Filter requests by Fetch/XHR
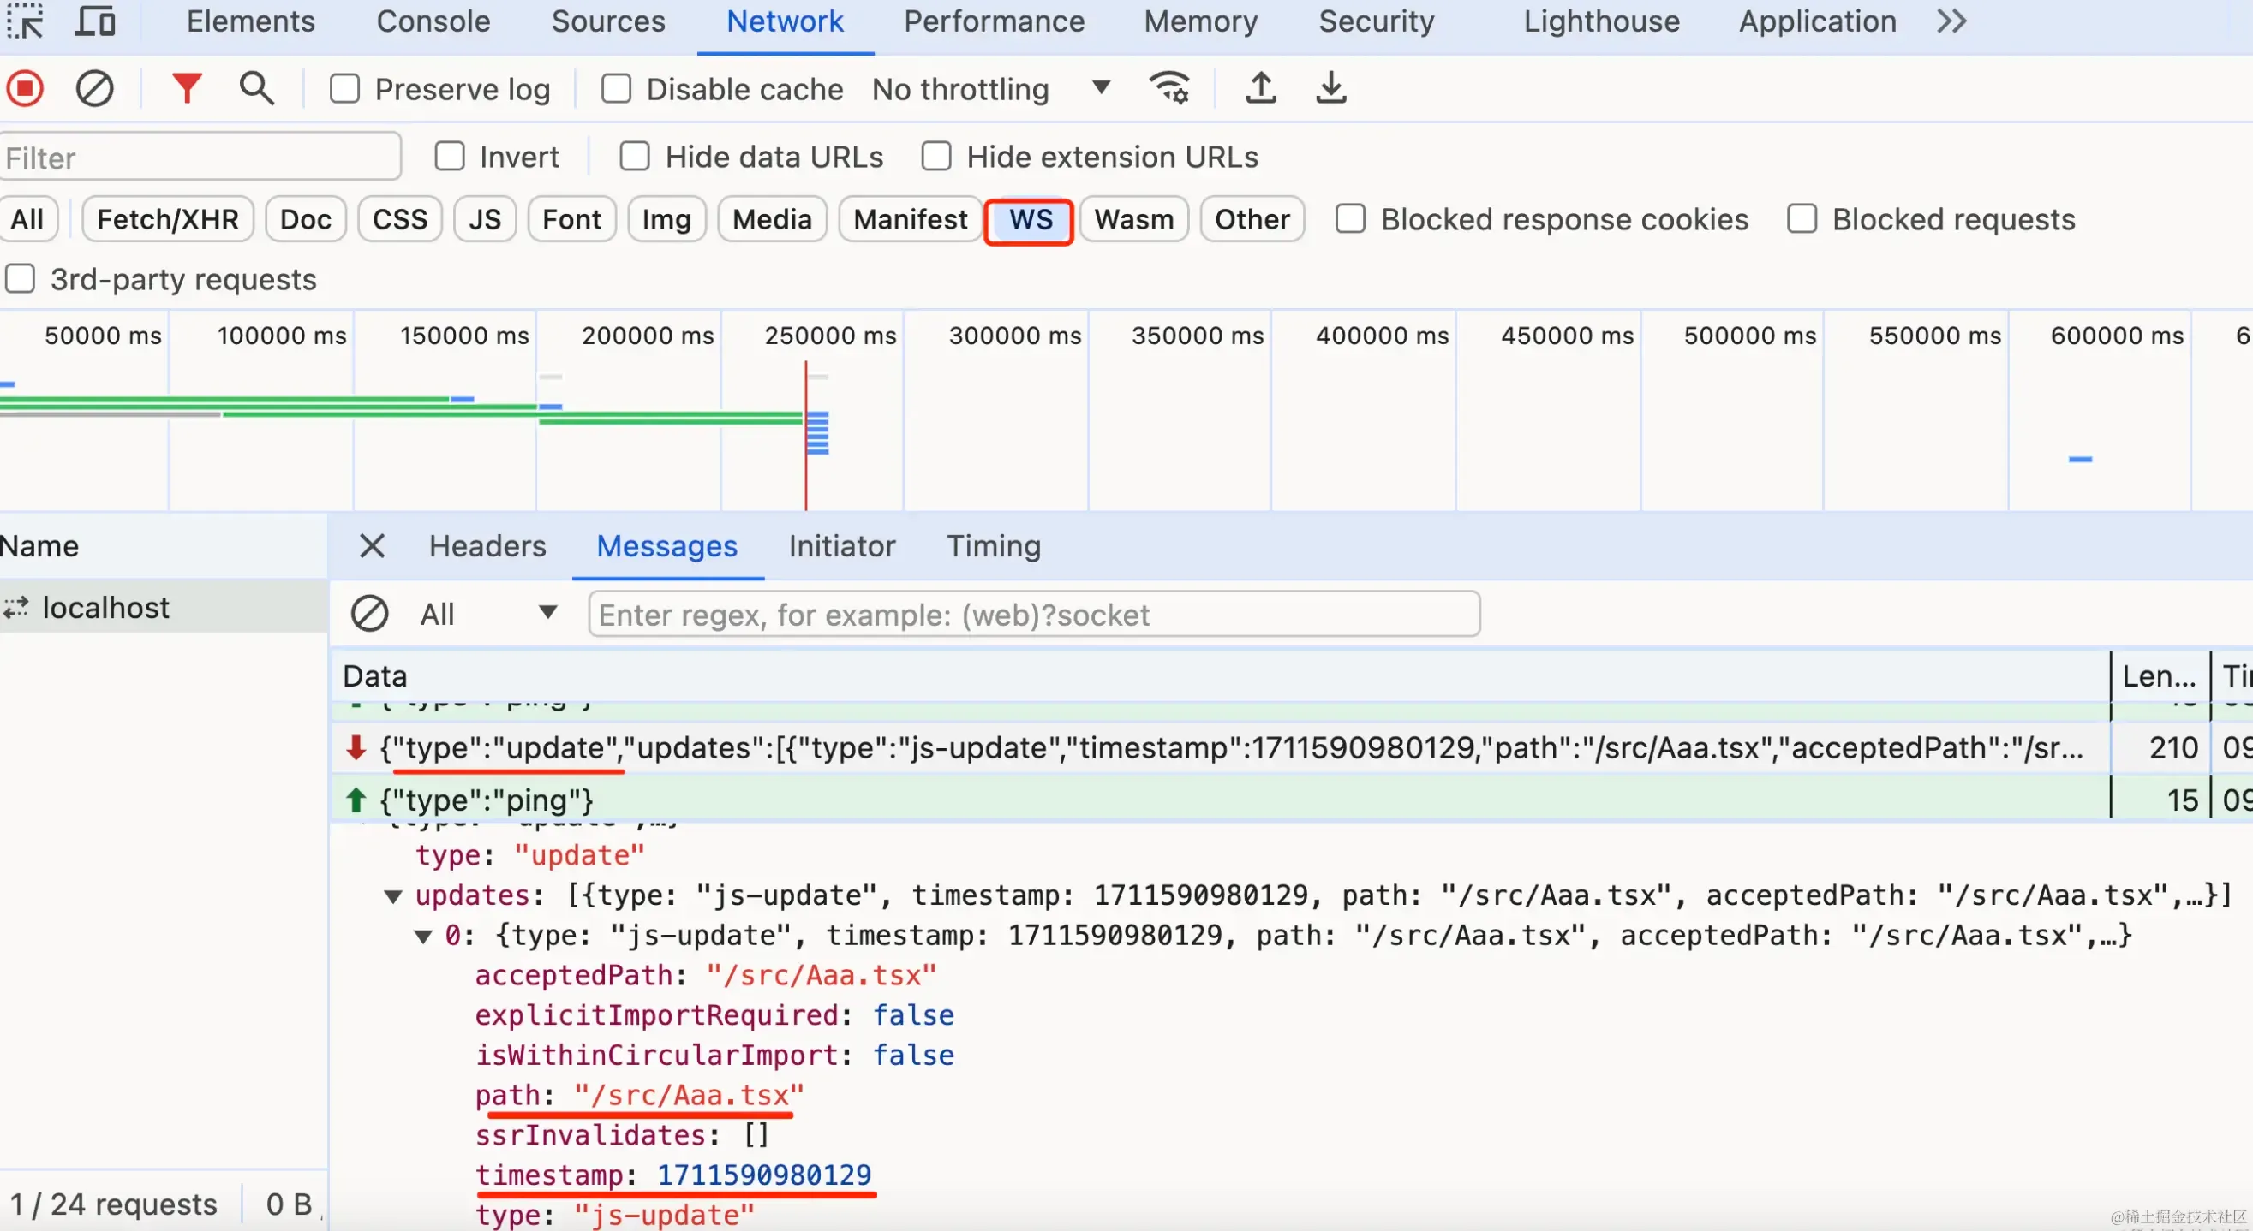2253x1231 pixels. [167, 218]
